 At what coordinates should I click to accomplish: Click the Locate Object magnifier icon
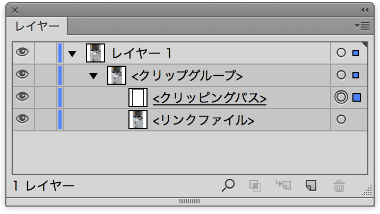pyautogui.click(x=228, y=185)
